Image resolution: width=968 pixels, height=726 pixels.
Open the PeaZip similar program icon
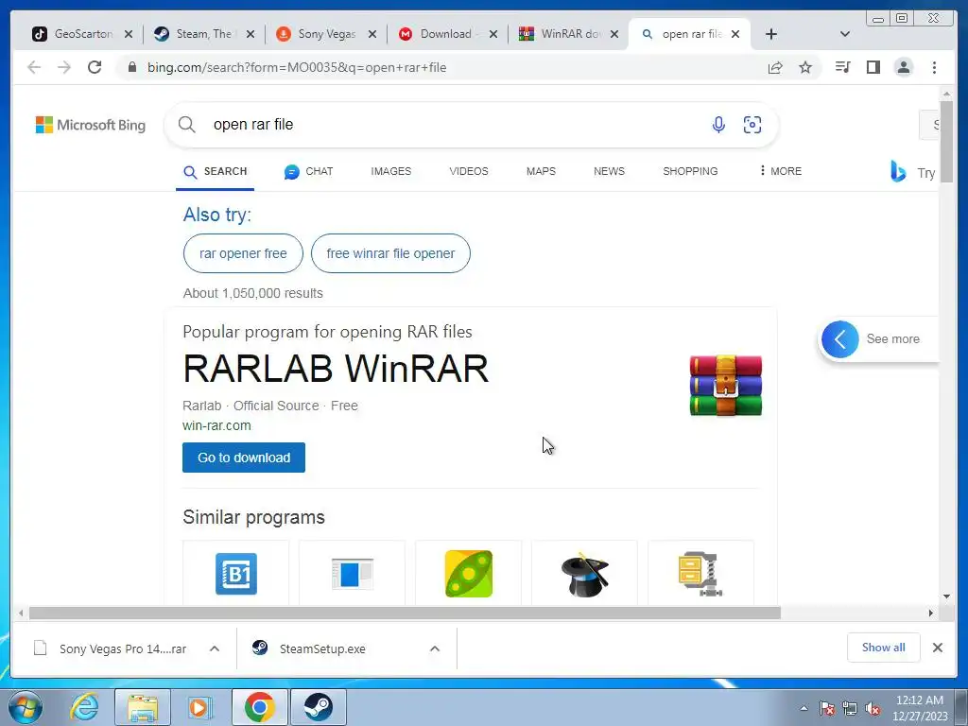pyautogui.click(x=469, y=574)
